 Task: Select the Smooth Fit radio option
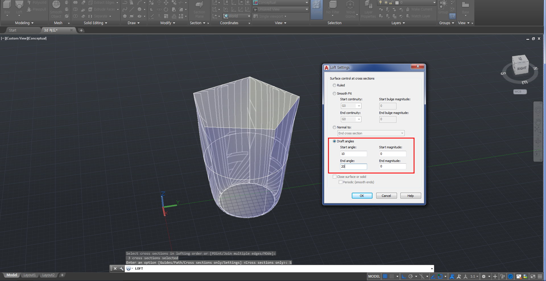click(334, 93)
